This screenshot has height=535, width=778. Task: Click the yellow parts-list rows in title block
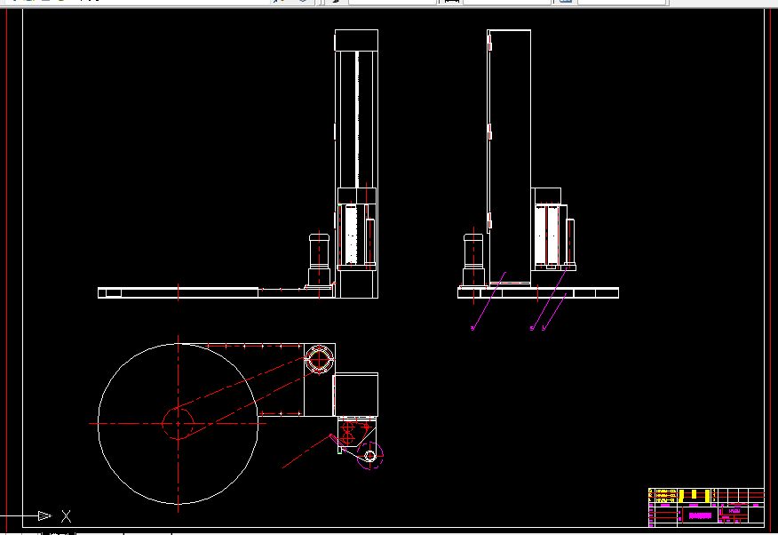pyautogui.click(x=680, y=495)
